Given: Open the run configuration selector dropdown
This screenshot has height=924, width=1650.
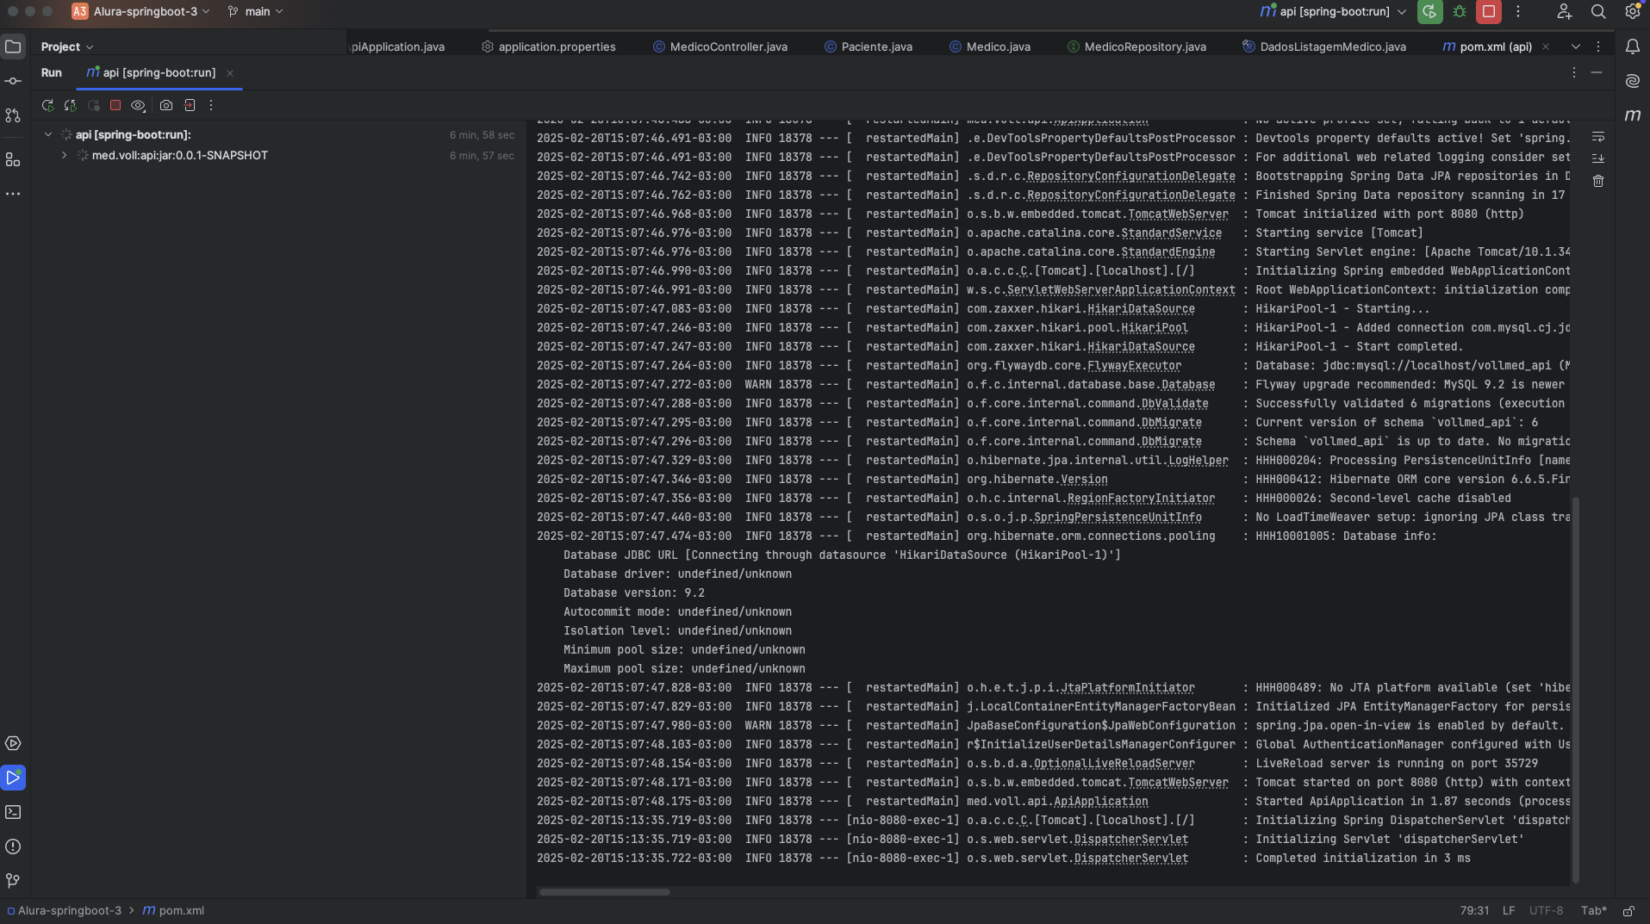Looking at the screenshot, I should coord(1333,12).
